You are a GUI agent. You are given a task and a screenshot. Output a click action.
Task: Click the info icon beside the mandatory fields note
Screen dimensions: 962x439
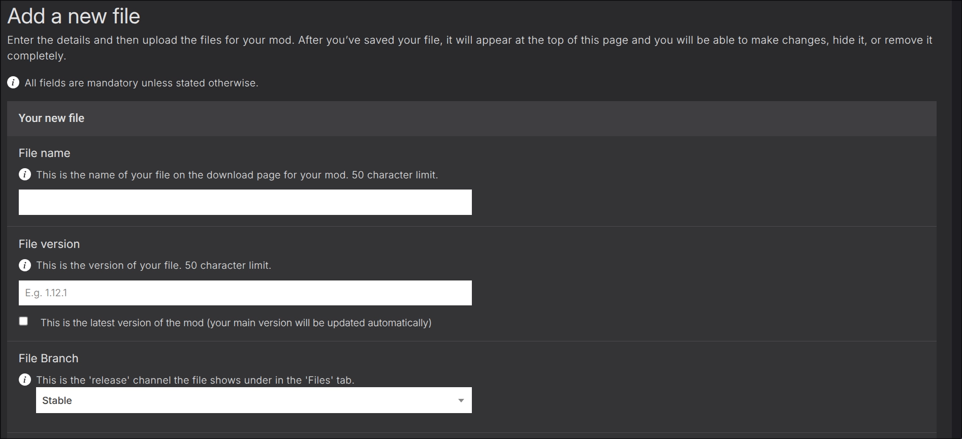pos(13,83)
